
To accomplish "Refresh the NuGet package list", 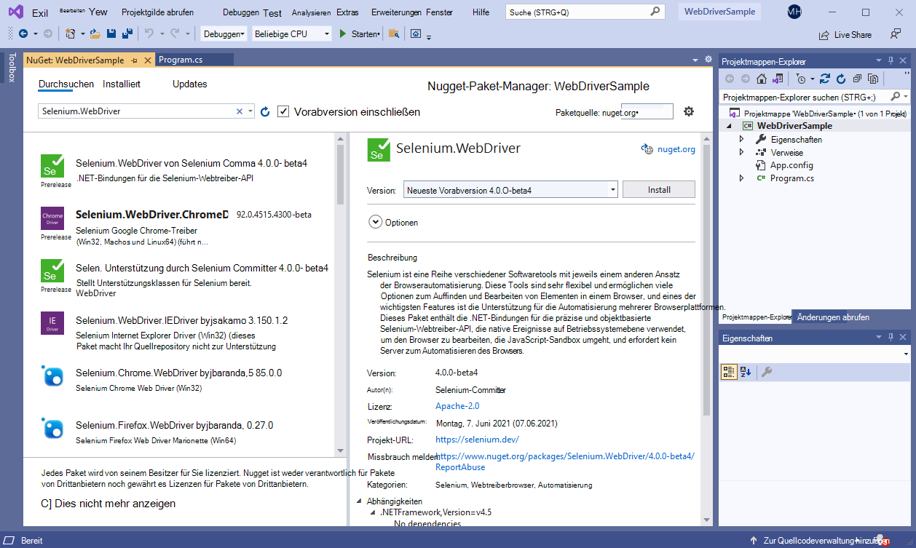I will click(264, 111).
